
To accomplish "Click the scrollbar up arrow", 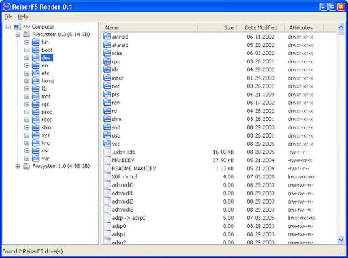I will pyautogui.click(x=341, y=27).
